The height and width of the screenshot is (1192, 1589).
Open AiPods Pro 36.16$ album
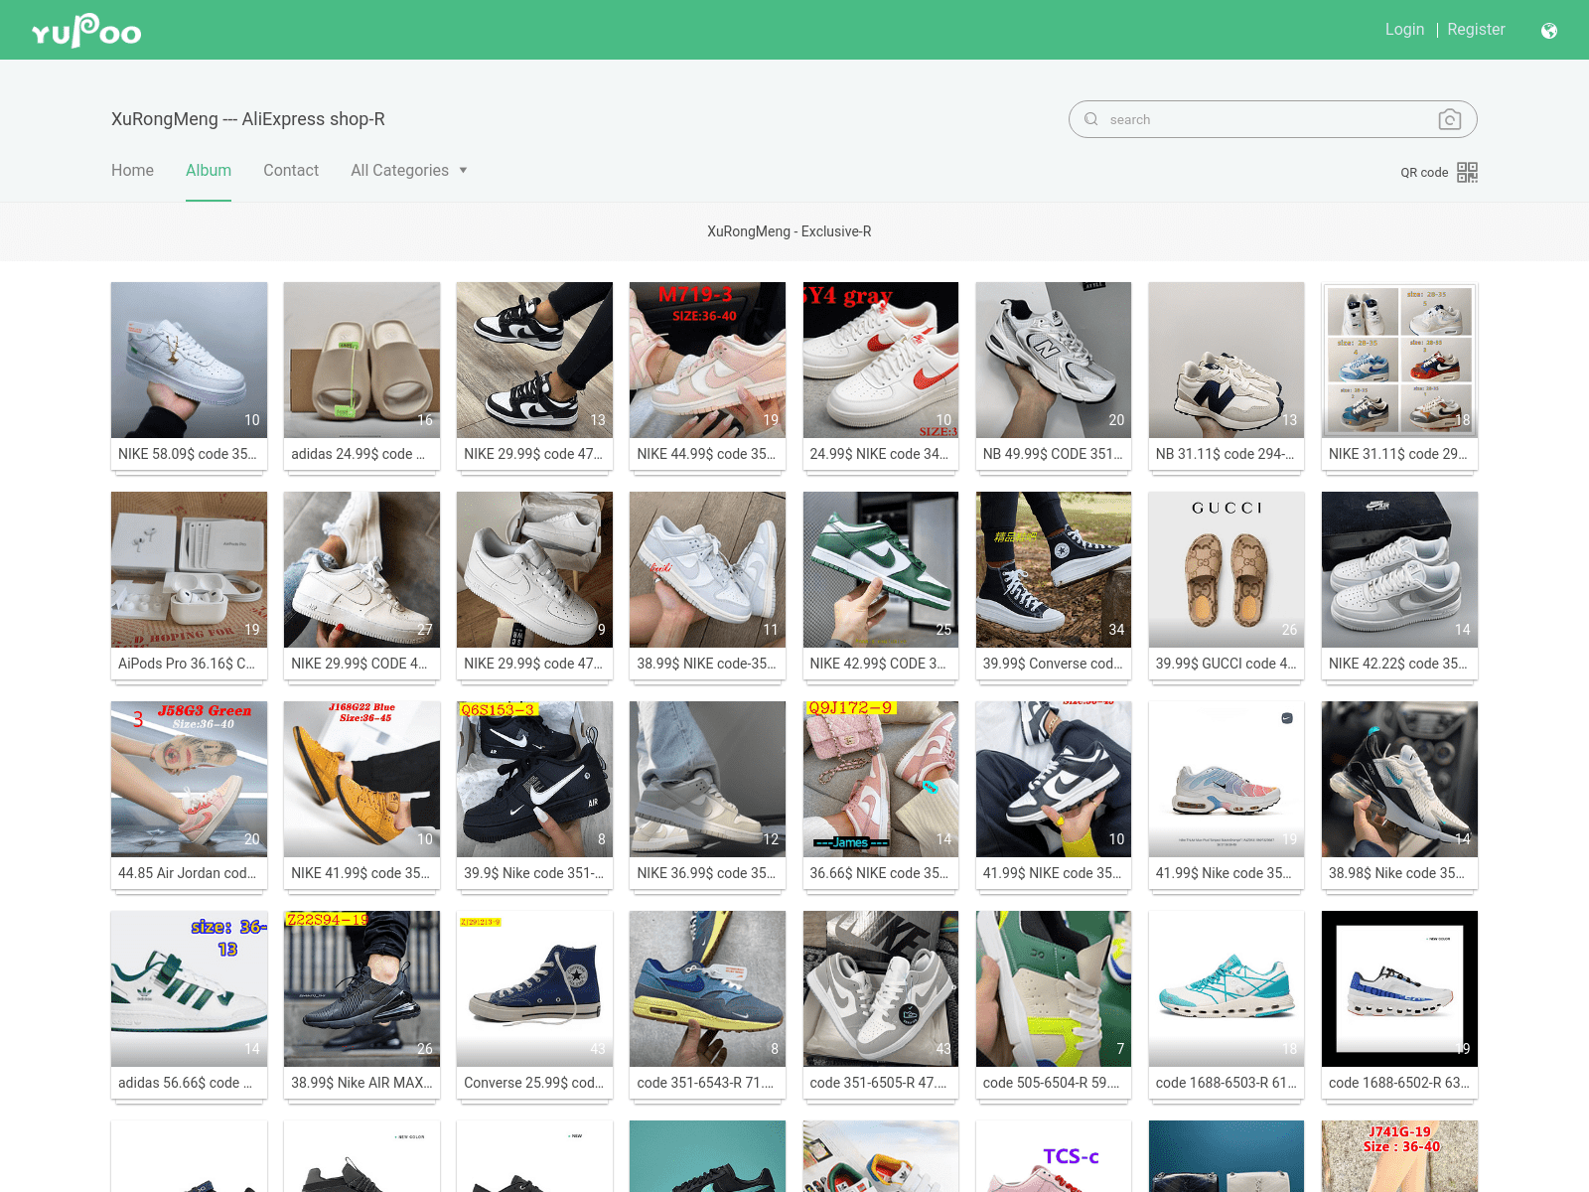tap(189, 586)
